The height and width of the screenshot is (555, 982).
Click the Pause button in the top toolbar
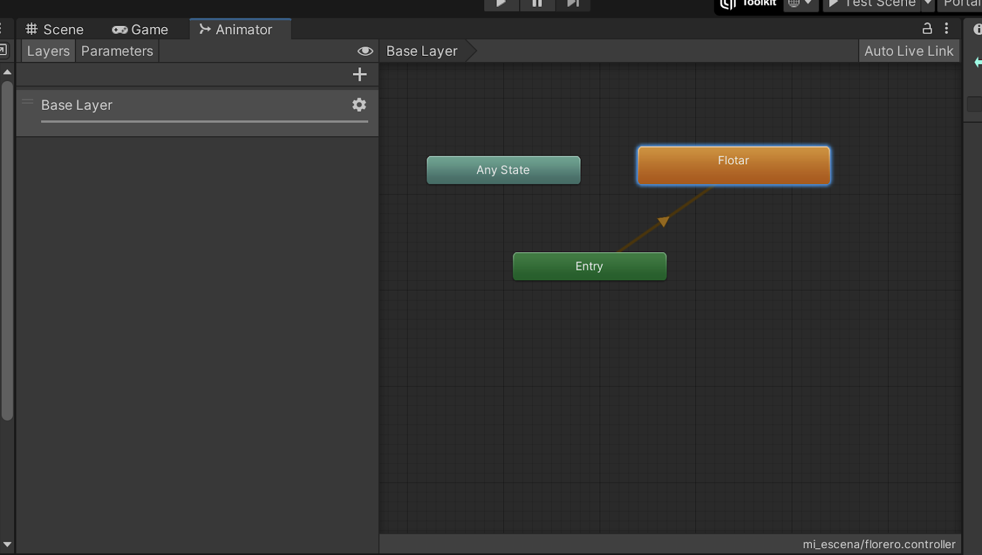537,4
